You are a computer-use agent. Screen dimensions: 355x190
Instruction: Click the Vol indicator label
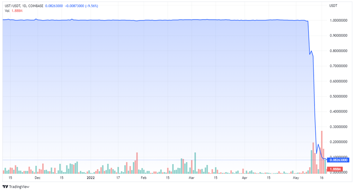(7, 11)
